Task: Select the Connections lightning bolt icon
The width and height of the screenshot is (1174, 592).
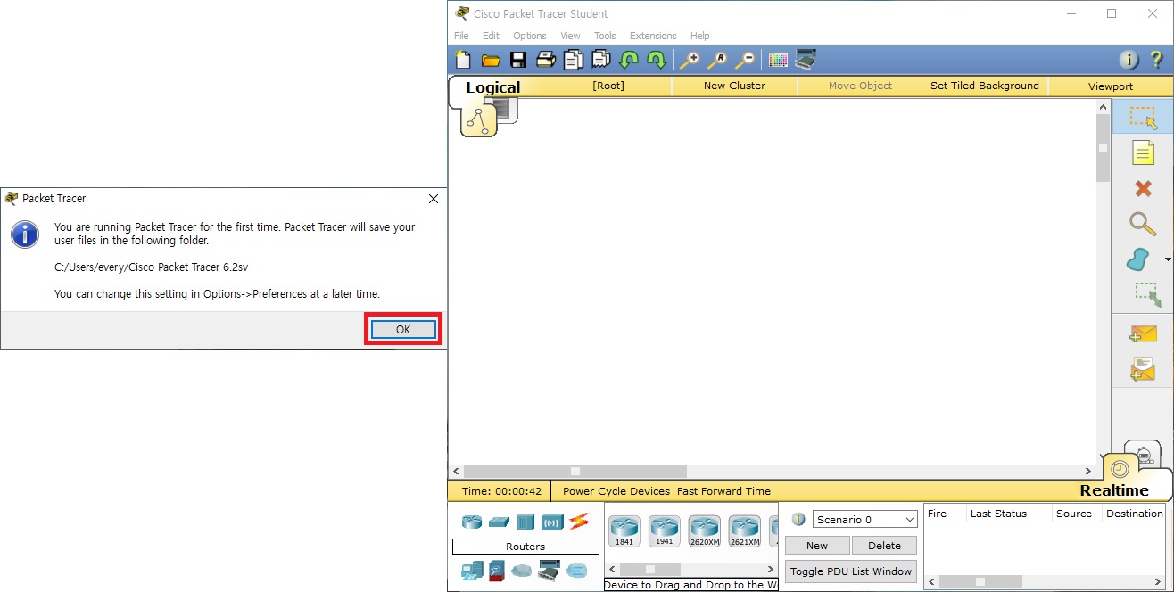Action: tap(579, 522)
